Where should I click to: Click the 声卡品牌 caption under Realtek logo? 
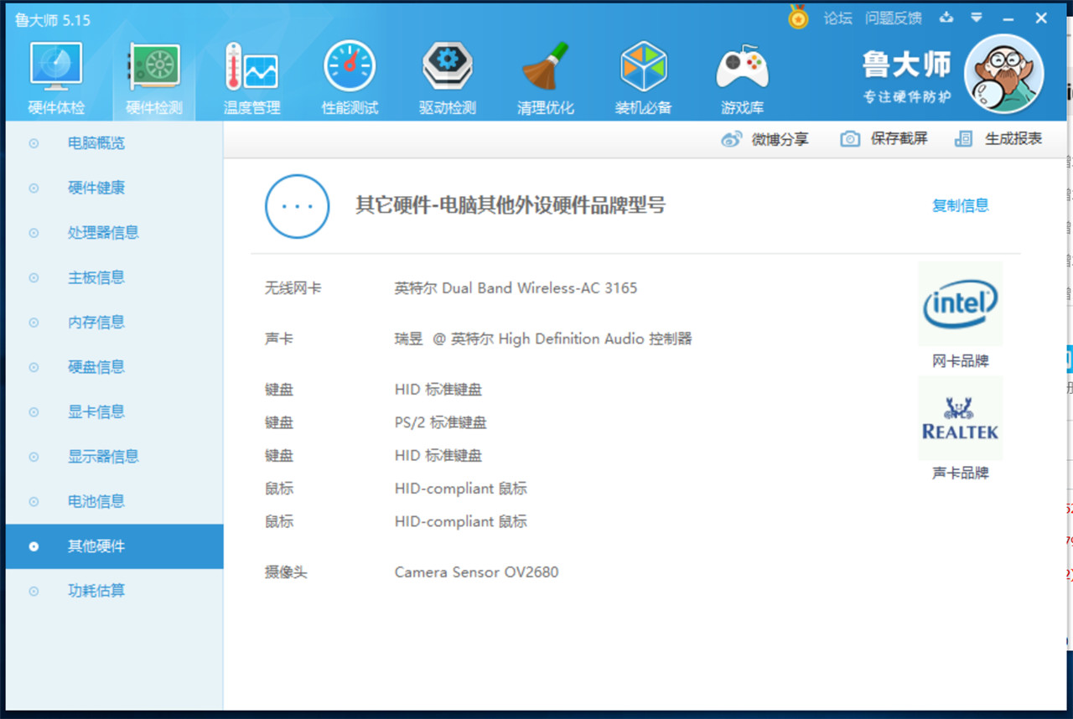coord(961,473)
